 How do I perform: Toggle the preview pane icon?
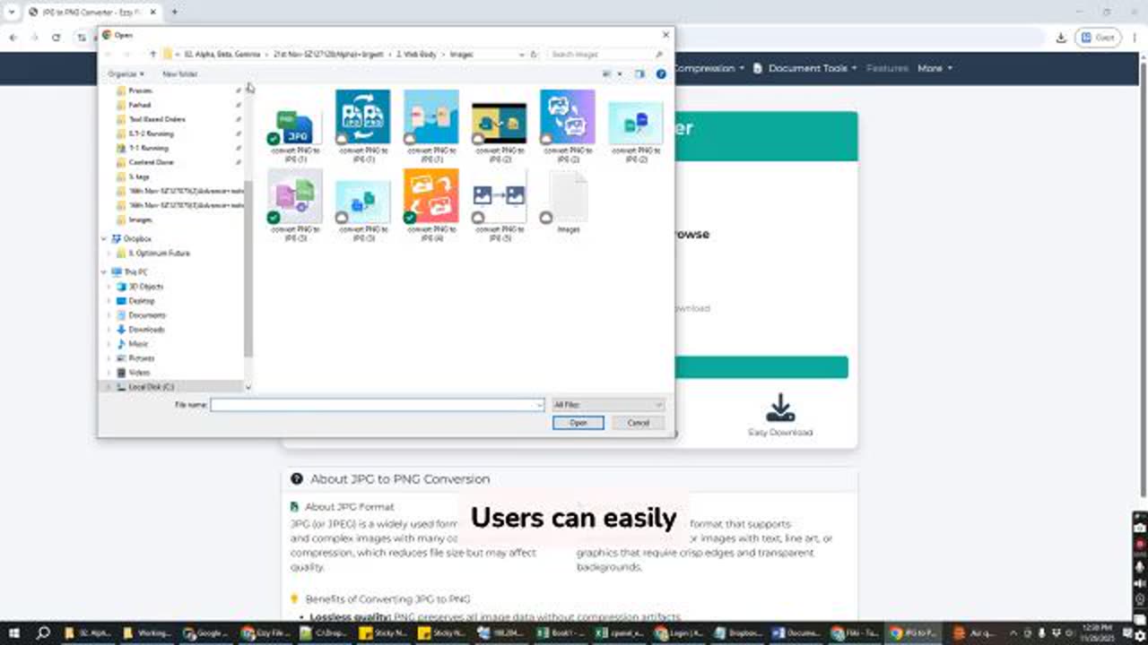[x=639, y=74]
